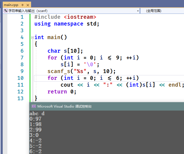Click console output line 2:99
This screenshot has height=154, width=184.
[x=35, y=130]
